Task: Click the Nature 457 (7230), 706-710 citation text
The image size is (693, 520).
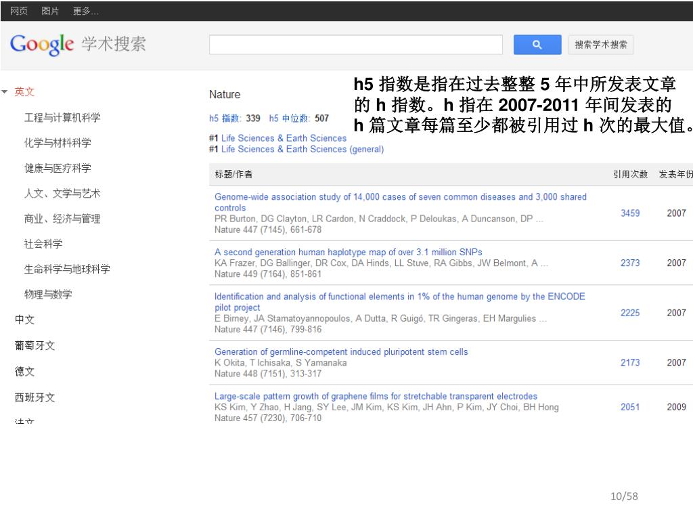Action: click(268, 418)
